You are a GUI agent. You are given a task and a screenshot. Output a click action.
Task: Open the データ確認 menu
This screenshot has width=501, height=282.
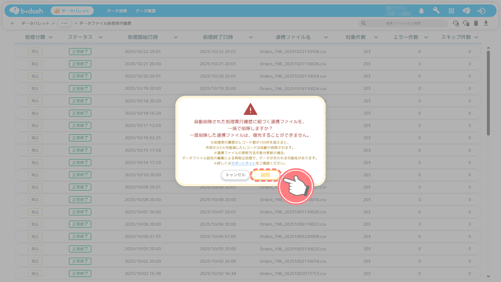[x=146, y=11]
